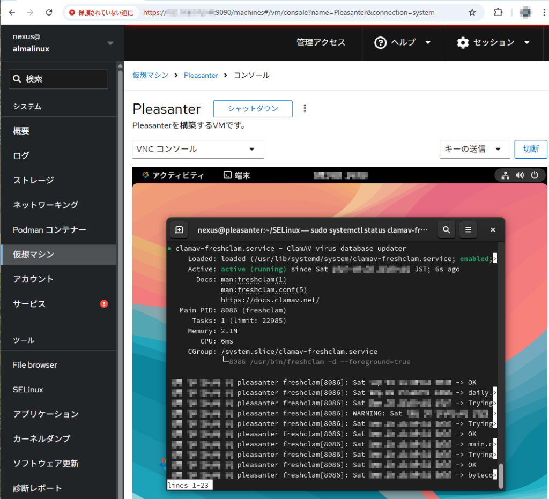Open the terminal hamburger menu

pos(468,230)
